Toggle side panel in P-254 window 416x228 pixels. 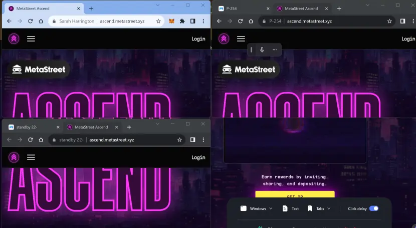[402, 21]
